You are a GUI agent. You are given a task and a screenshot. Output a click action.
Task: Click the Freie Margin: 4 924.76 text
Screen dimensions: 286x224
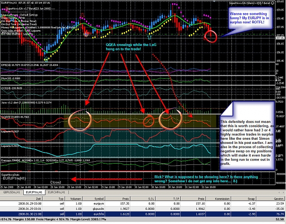pyautogui.click(x=53, y=219)
